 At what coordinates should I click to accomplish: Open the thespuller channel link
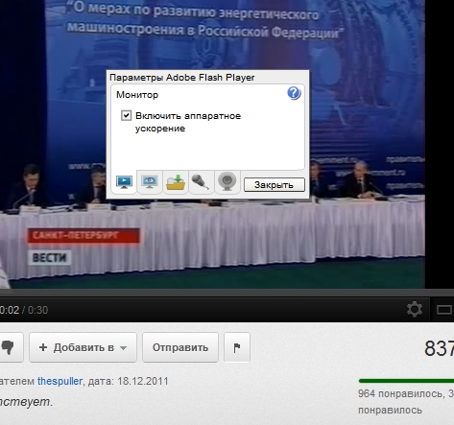click(x=60, y=381)
